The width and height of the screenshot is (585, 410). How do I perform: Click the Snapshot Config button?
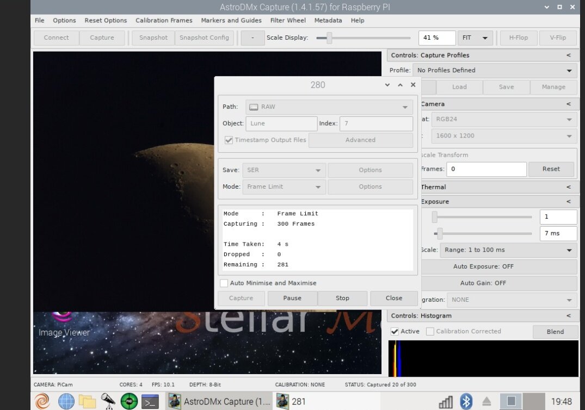[204, 38]
